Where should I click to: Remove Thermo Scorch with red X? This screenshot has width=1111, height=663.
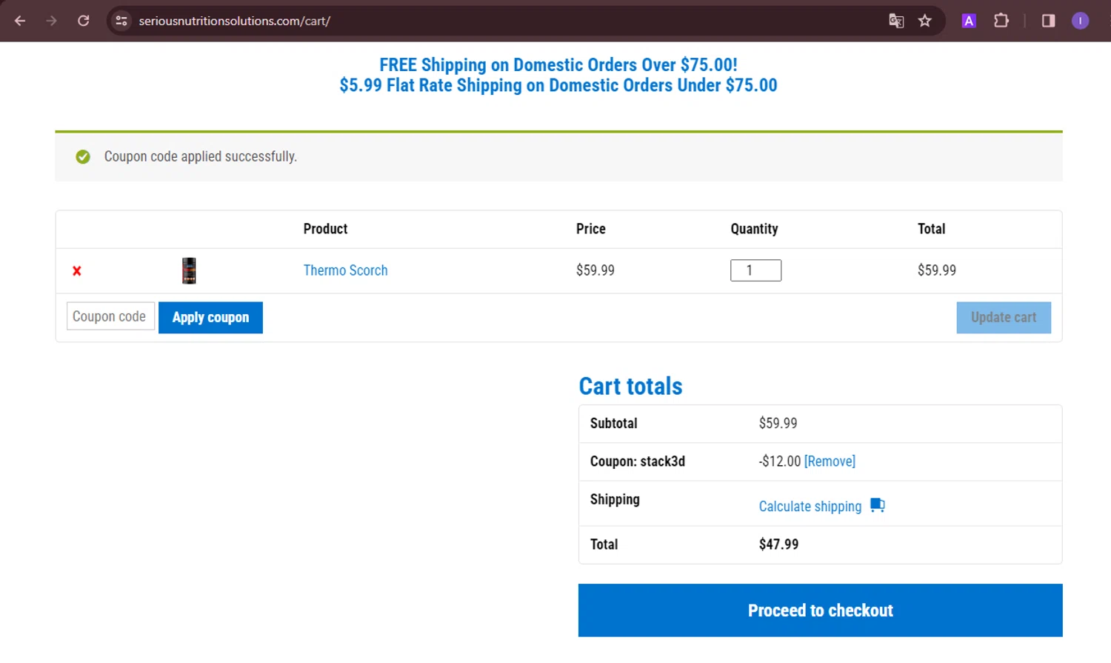tap(77, 271)
